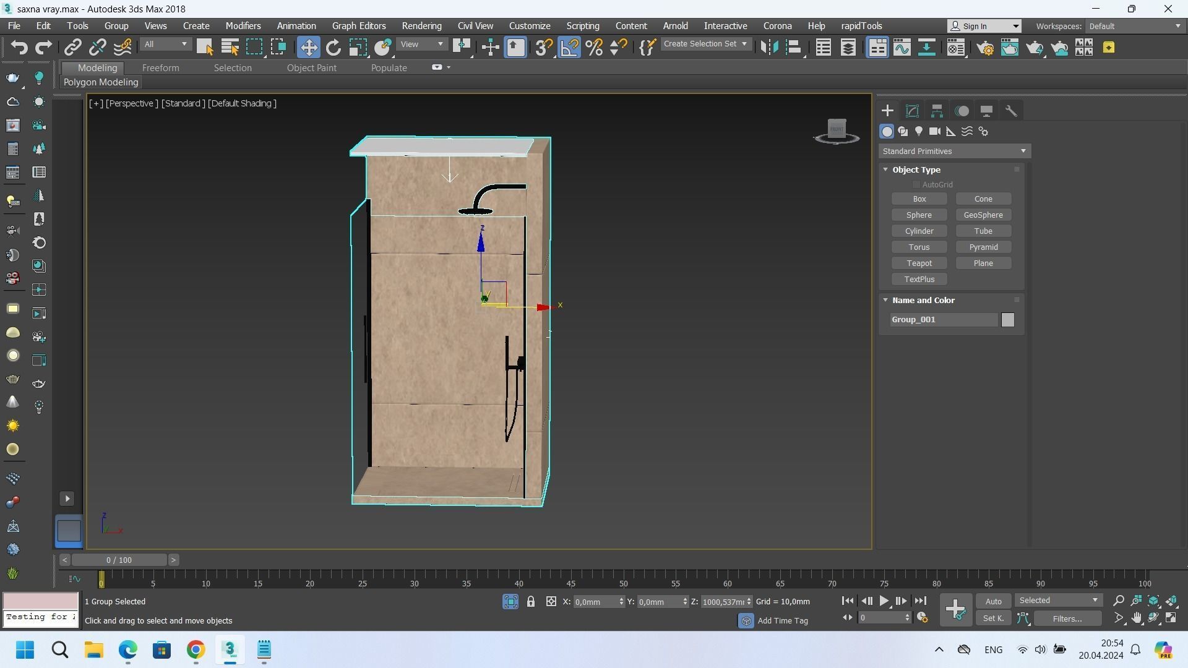
Task: Create a Box primitive button
Action: pos(919,199)
